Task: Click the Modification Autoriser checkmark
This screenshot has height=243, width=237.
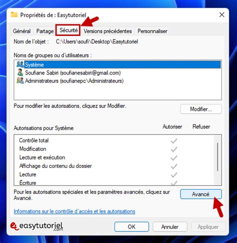Action: point(174,149)
